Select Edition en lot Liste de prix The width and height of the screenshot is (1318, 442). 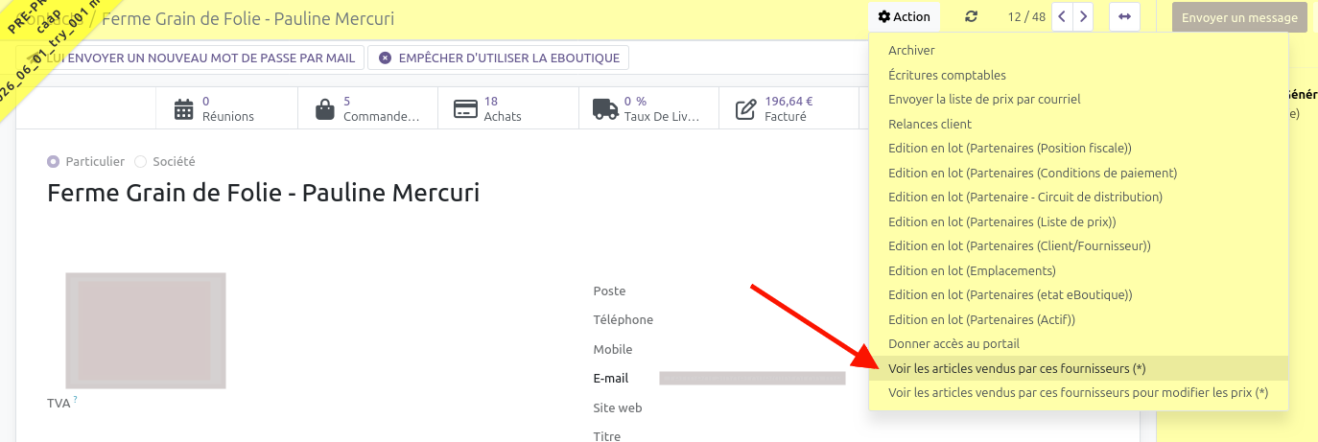click(x=1078, y=221)
